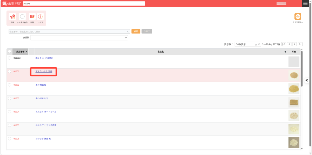Viewport: 312px width, 155px height.
Task: Open the ヘルプ help icon
Action: 40,17
